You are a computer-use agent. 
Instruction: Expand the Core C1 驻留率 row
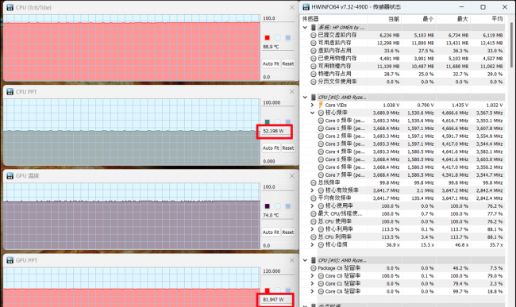coord(312,284)
